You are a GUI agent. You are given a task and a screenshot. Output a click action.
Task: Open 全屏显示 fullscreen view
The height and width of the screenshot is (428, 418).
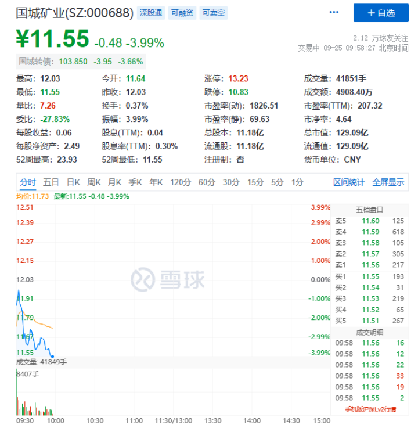[388, 182]
